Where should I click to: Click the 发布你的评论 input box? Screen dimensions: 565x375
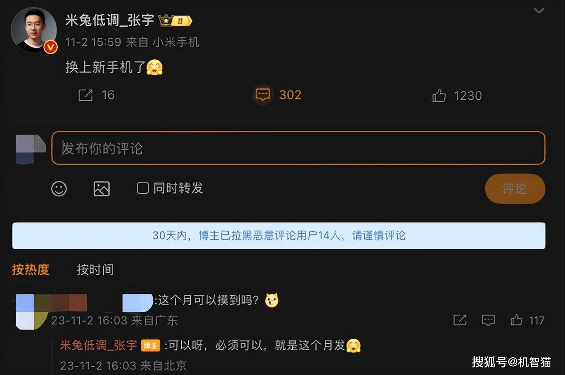298,148
